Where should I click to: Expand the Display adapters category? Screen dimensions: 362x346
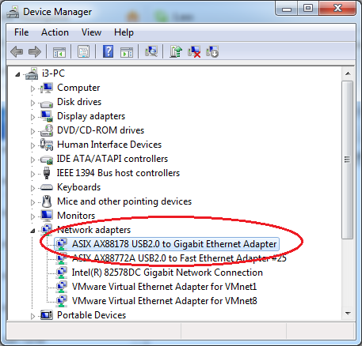click(x=32, y=117)
